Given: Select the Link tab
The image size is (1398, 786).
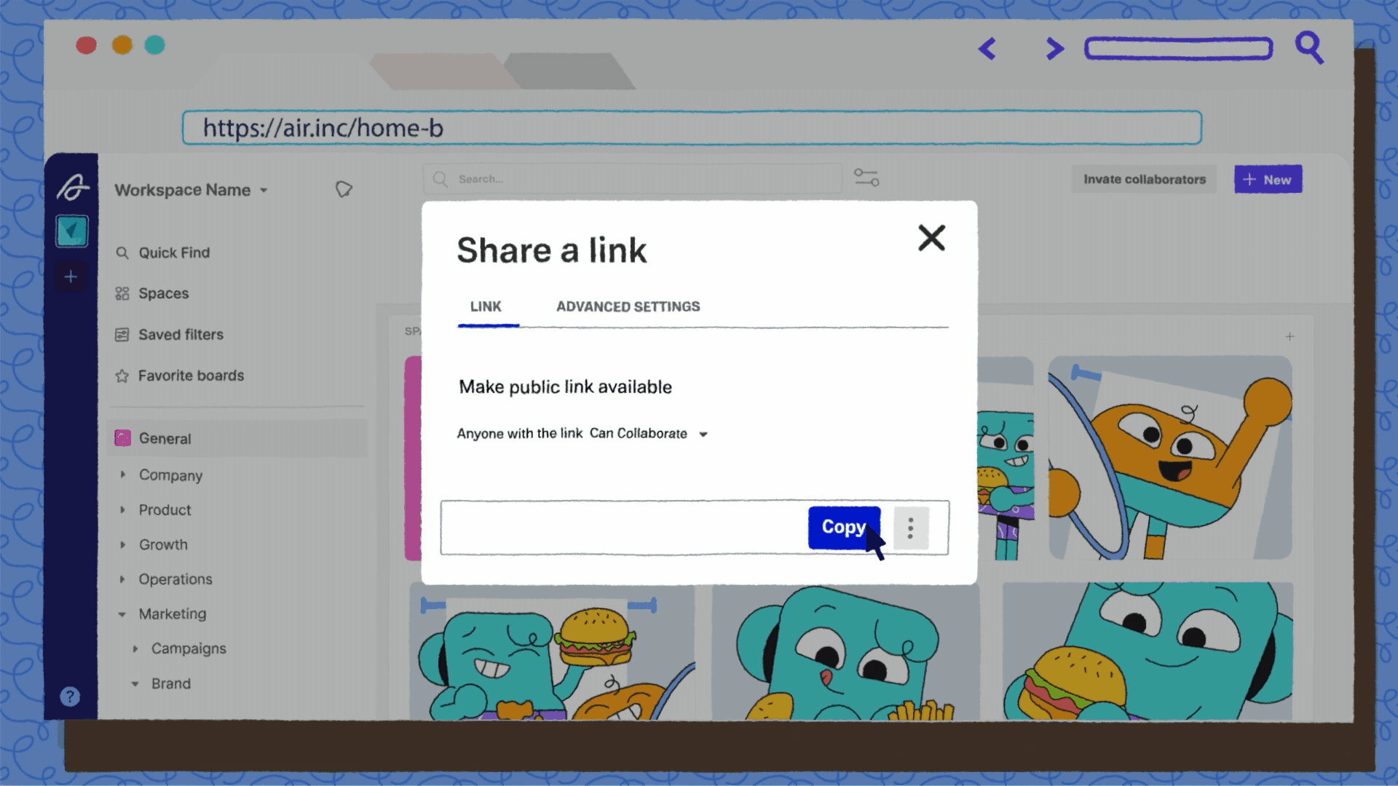Looking at the screenshot, I should pyautogui.click(x=486, y=306).
